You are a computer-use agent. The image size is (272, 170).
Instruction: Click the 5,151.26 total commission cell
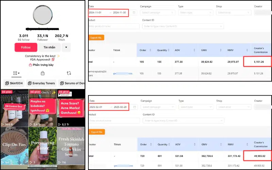click(259, 62)
